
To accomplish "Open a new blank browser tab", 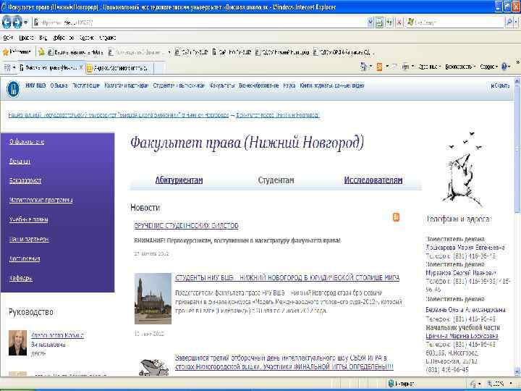I will 159,68.
